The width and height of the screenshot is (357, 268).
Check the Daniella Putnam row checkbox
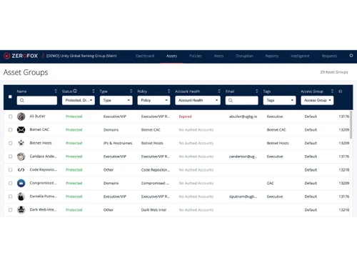11,197
